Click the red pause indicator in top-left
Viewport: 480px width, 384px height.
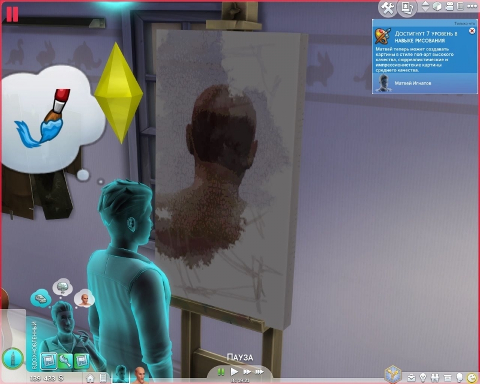pyautogui.click(x=12, y=14)
